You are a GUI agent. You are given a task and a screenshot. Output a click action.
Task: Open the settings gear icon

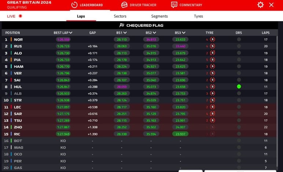pyautogui.click(x=260, y=5)
